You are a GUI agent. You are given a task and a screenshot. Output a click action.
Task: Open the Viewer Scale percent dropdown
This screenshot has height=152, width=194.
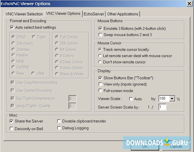tap(172, 99)
